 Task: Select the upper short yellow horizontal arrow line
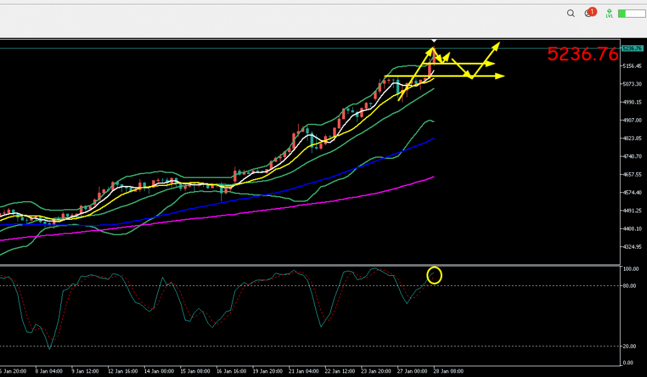point(468,63)
